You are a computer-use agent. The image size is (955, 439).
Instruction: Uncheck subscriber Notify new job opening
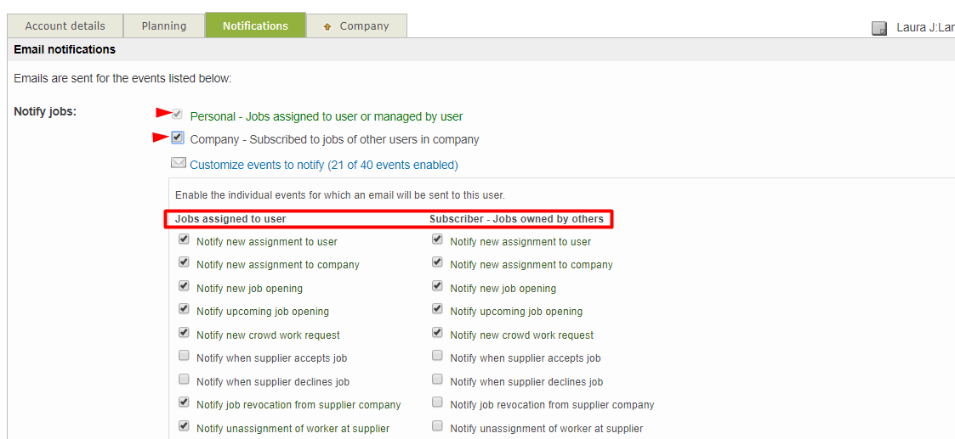tap(437, 287)
